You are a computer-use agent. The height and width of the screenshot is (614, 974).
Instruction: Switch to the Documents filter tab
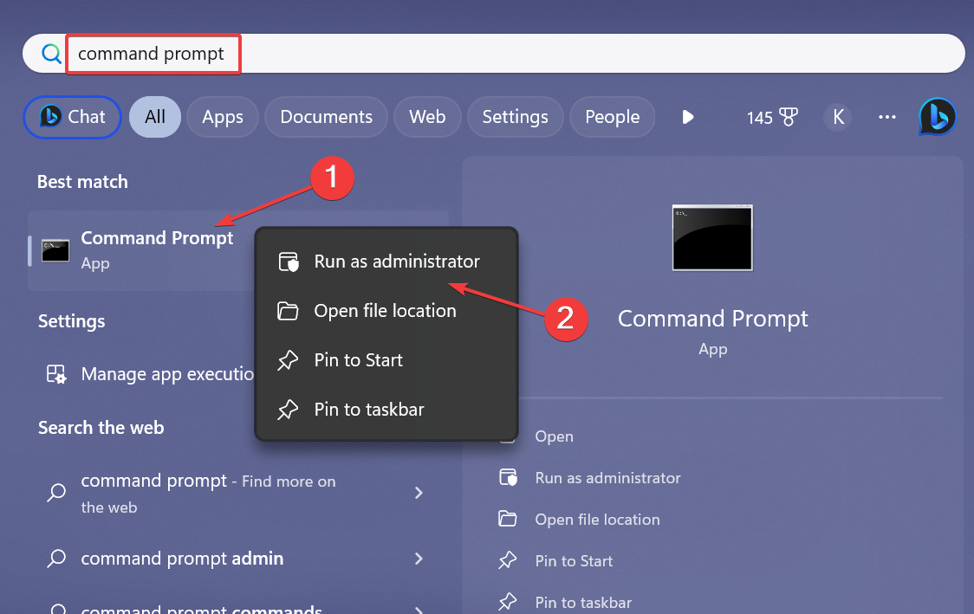[x=326, y=117]
